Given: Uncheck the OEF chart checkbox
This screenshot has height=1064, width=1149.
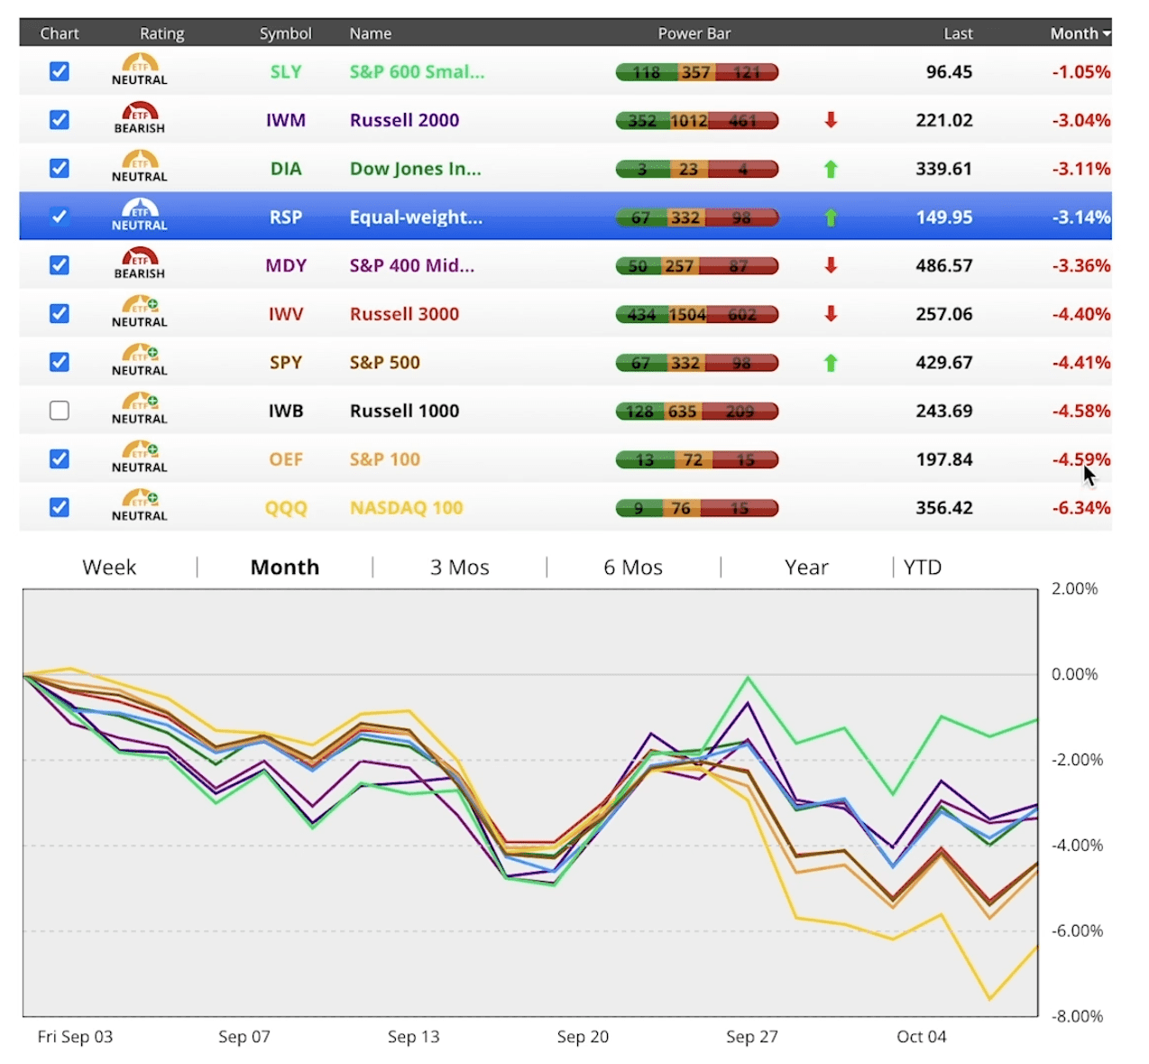Looking at the screenshot, I should [x=60, y=459].
